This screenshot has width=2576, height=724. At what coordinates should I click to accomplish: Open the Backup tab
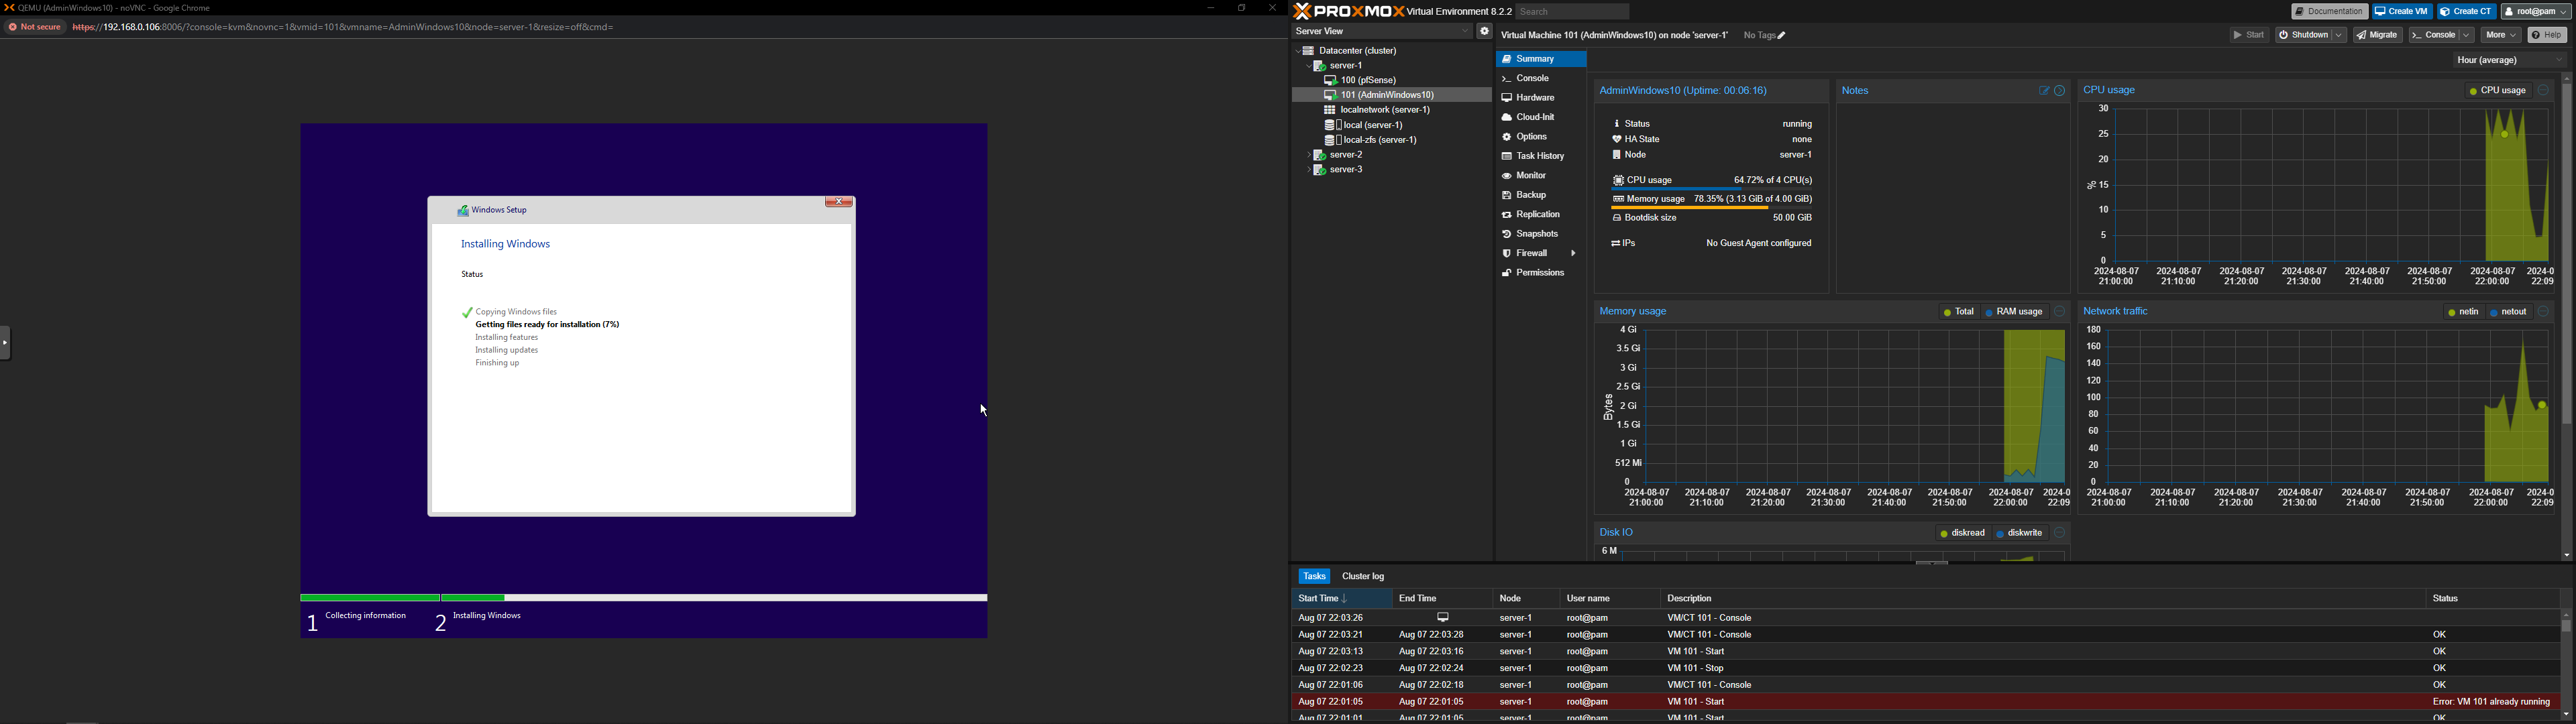(x=1541, y=196)
